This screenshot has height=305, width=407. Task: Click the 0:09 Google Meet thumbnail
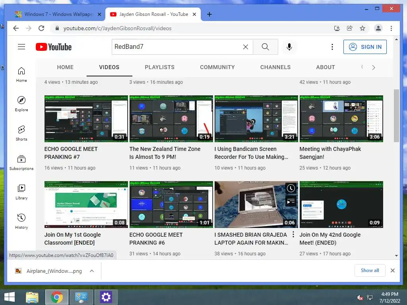pos(341,205)
